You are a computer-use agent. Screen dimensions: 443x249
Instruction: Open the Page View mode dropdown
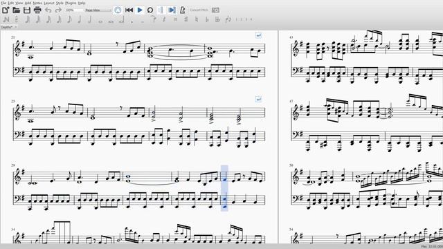(x=98, y=10)
